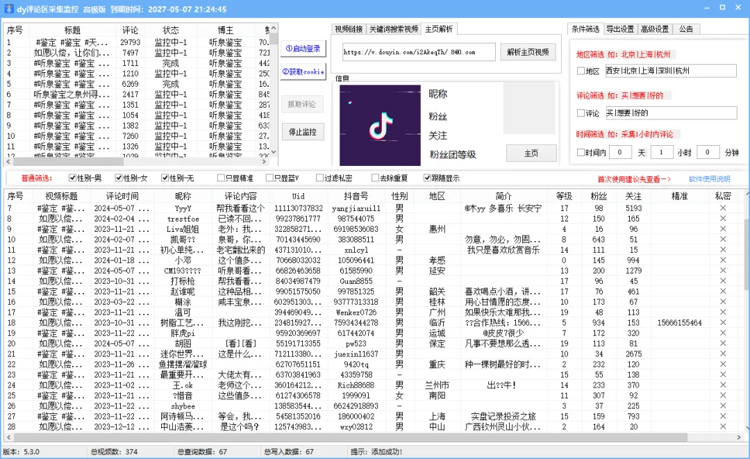Screen dimensions: 750x459
Task: Click the 评论 keyword filter text field
Action: (671, 112)
